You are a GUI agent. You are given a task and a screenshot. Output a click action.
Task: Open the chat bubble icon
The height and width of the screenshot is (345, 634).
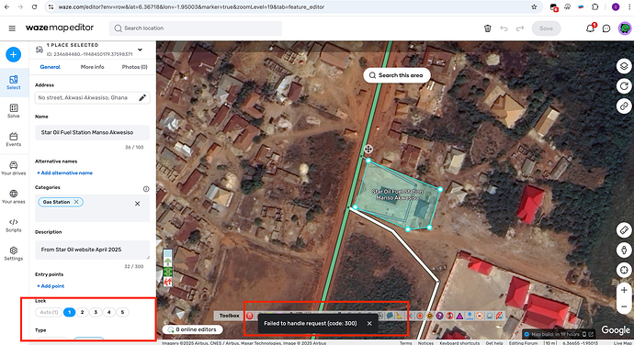coord(606,28)
